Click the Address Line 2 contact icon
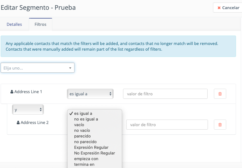The image size is (242, 168). (x=18, y=122)
